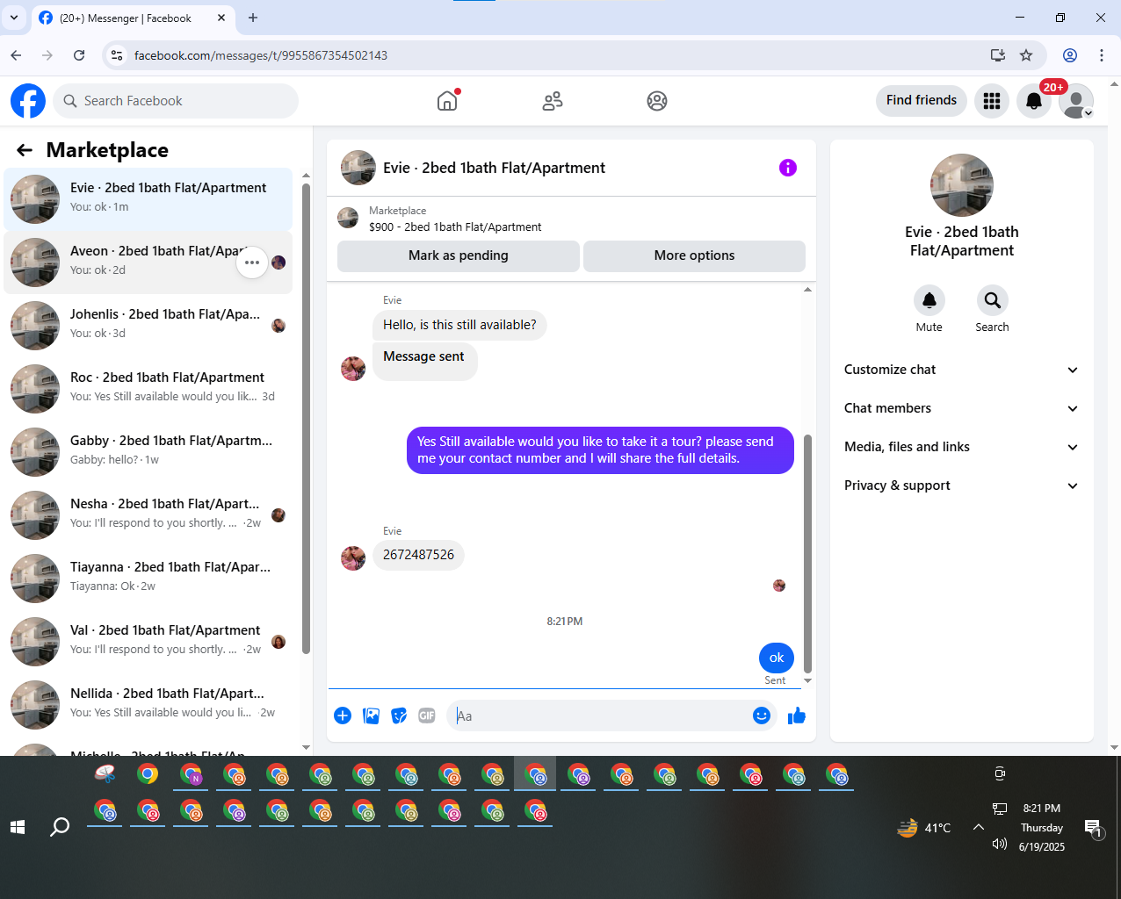Screen dimensions: 1121x899
Task: Open more actions plus icon in composer
Action: click(343, 716)
